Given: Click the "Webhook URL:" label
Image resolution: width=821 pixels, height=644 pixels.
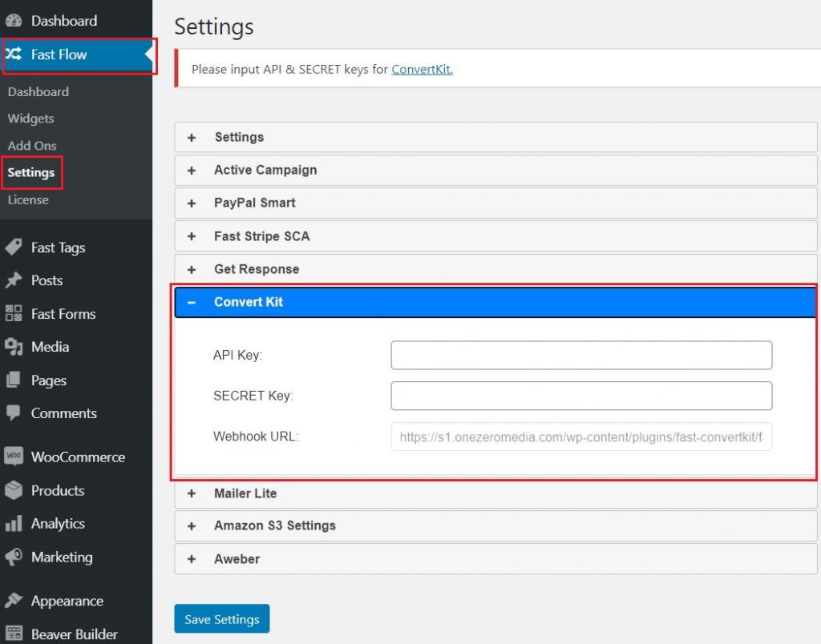Looking at the screenshot, I should pyautogui.click(x=256, y=437).
